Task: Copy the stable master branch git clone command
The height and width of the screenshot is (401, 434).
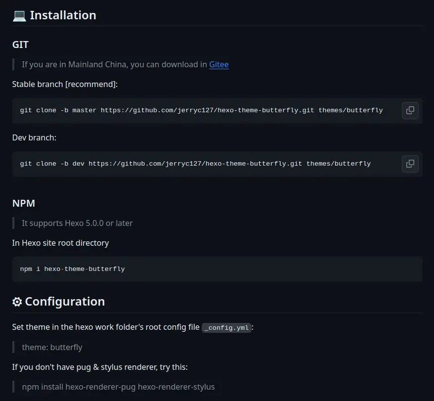Action: [x=410, y=110]
